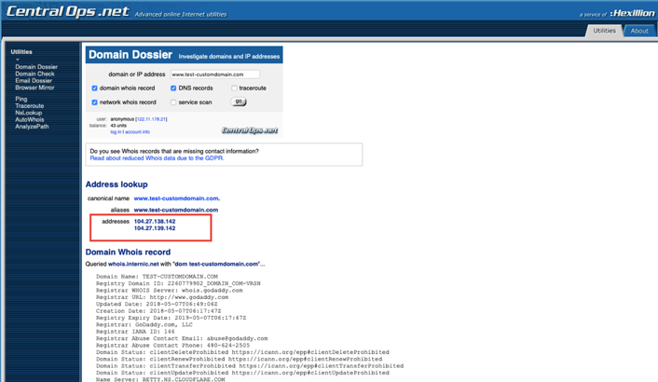Image resolution: width=658 pixels, height=382 pixels.
Task: Click Creation Date whois line
Action: pyautogui.click(x=158, y=311)
